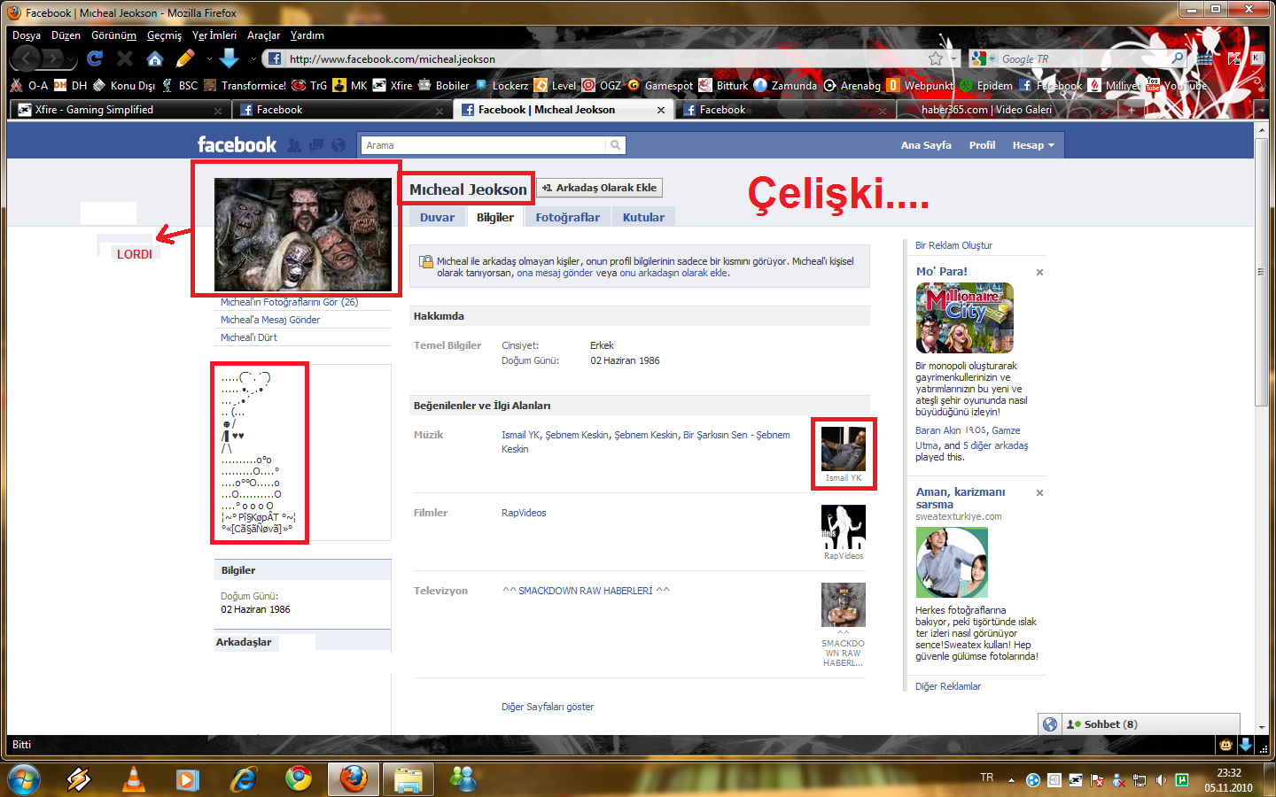The height and width of the screenshot is (797, 1276).
Task: Click Arkadaş Olarak Ekle button
Action: pyautogui.click(x=599, y=188)
